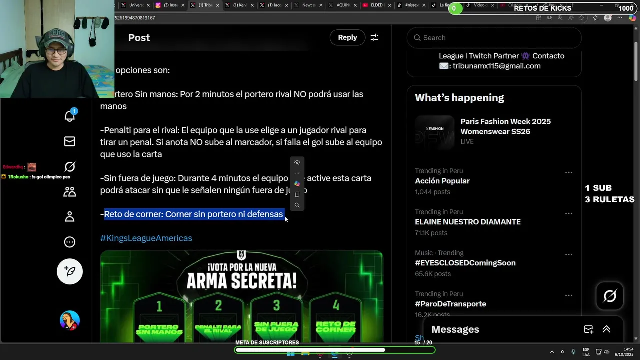Open the Messages envelope icon in the sidebar
Screen dimensions: 640x360
pos(70,141)
